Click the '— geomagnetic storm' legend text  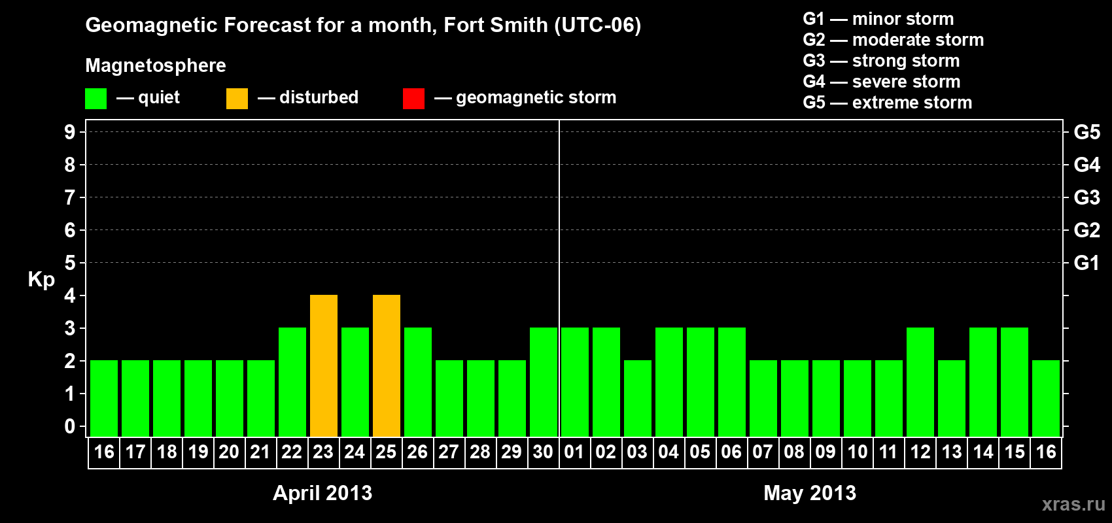pyautogui.click(x=525, y=97)
